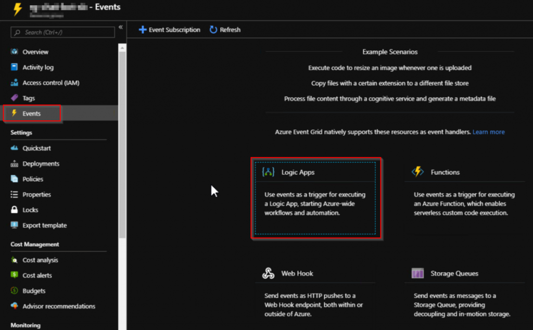Choose the Storage Queues handler title
Image resolution: width=533 pixels, height=330 pixels.
pos(454,274)
